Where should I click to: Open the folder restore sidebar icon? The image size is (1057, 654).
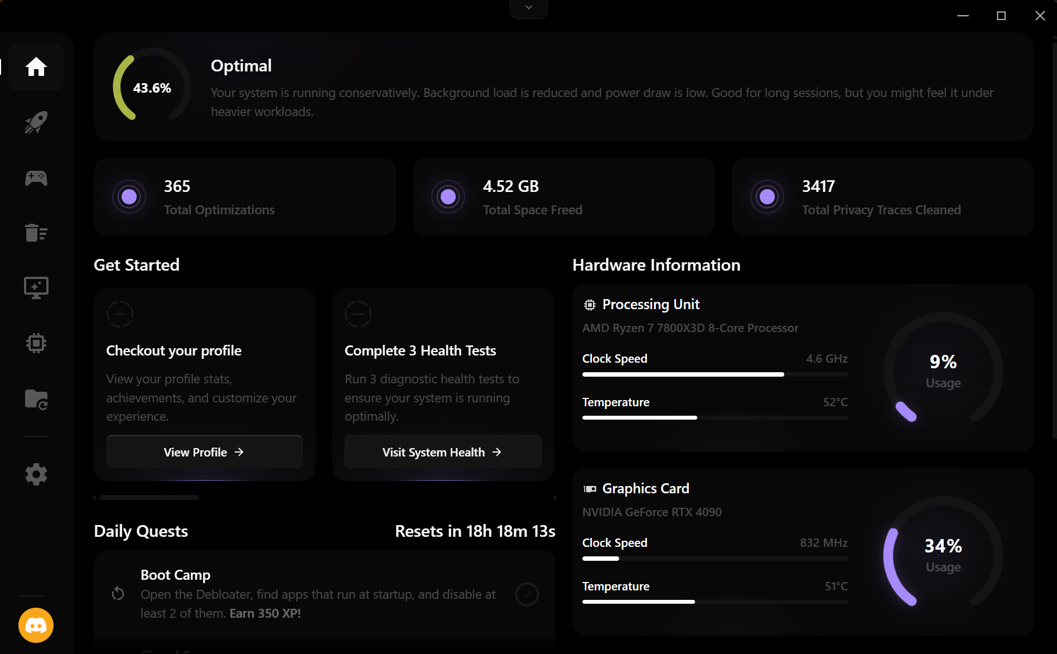coord(36,399)
